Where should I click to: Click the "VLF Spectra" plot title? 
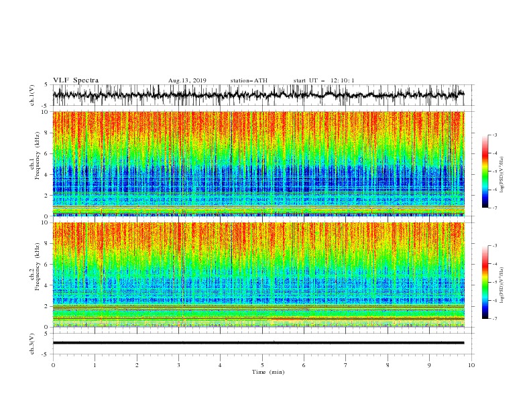(x=76, y=80)
